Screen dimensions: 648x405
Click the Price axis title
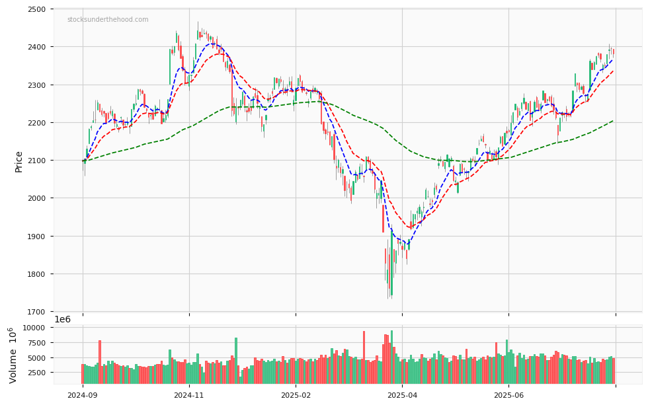[x=19, y=161]
